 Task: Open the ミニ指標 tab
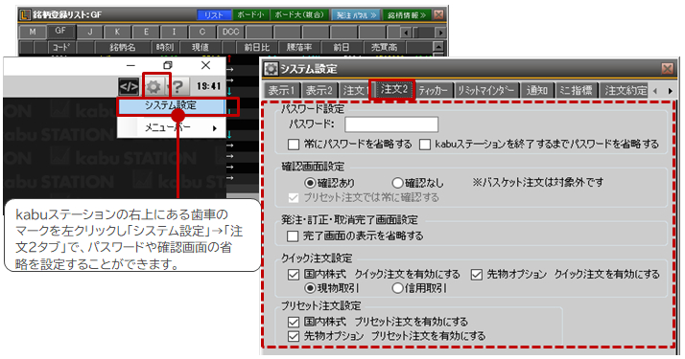[576, 90]
